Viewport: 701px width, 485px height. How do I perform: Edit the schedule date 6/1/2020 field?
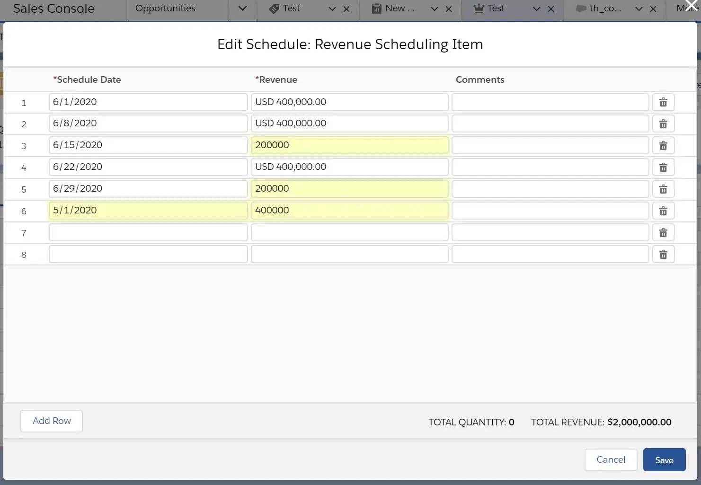tap(148, 102)
